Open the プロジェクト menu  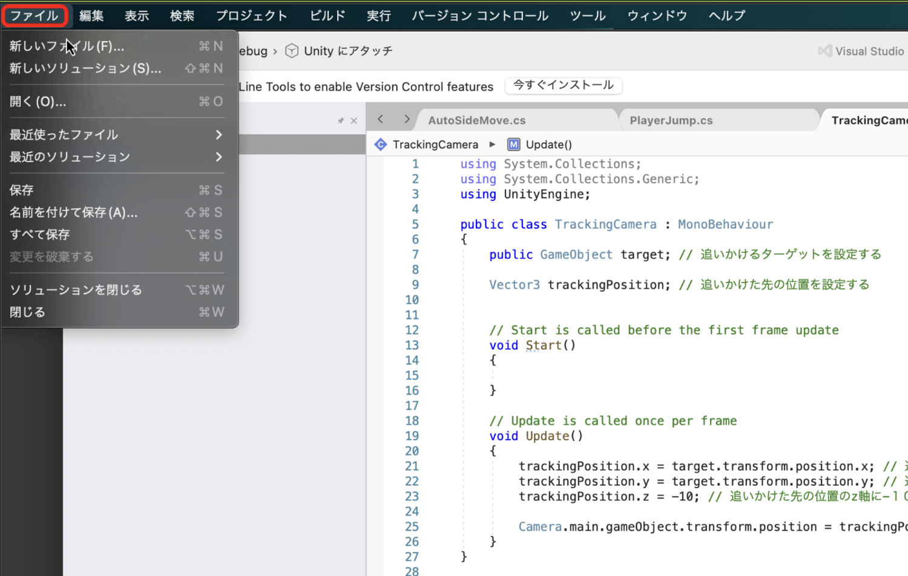(252, 15)
